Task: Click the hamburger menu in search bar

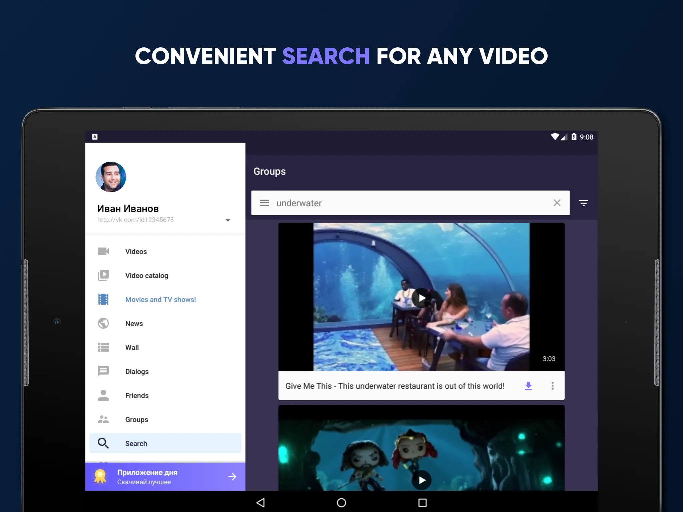Action: coord(264,203)
